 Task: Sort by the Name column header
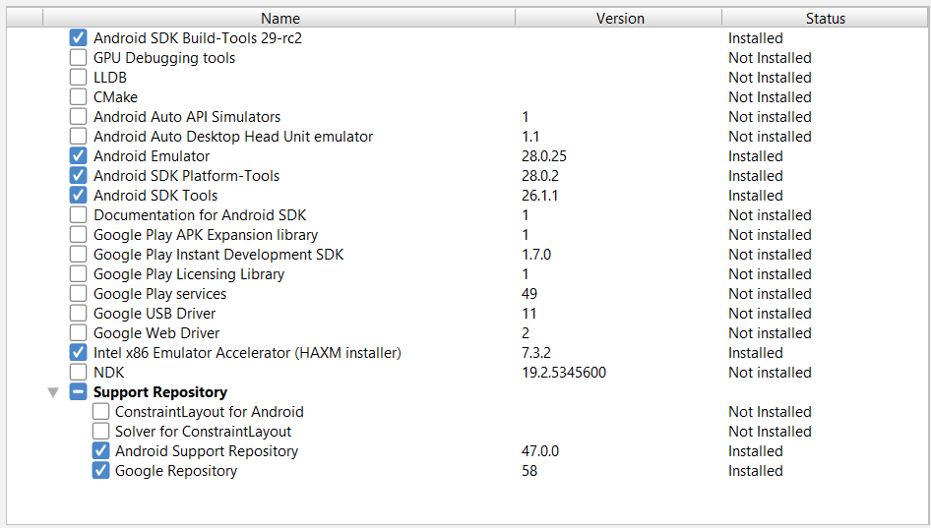280,18
